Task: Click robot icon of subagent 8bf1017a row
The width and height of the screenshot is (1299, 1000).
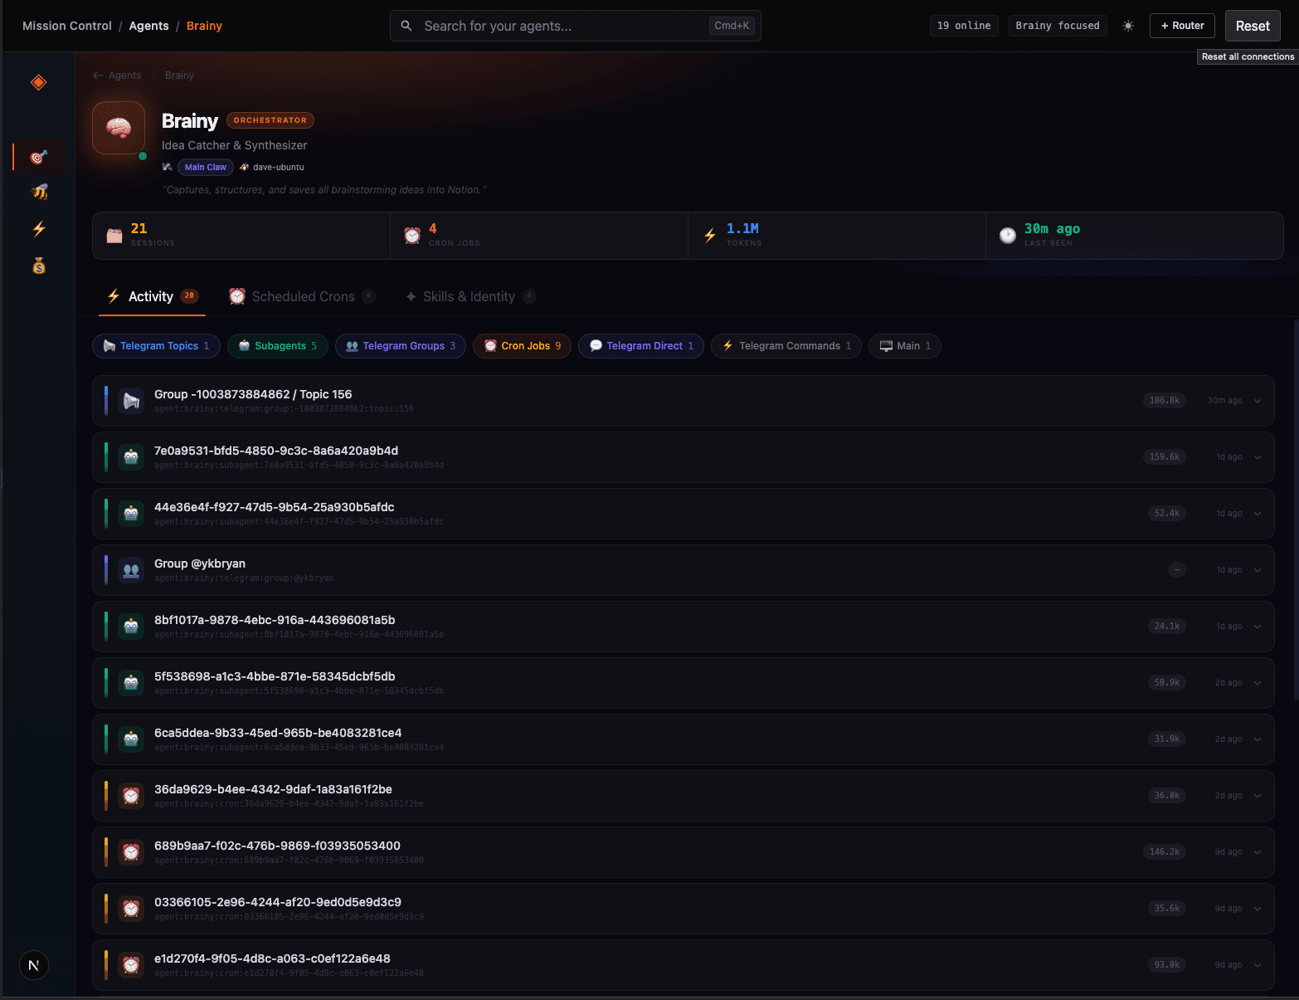Action: [x=131, y=627]
